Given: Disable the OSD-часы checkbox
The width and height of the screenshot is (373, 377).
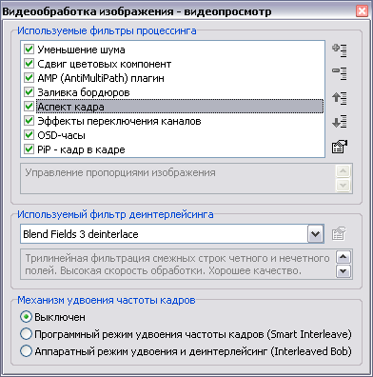Looking at the screenshot, I should (x=29, y=135).
